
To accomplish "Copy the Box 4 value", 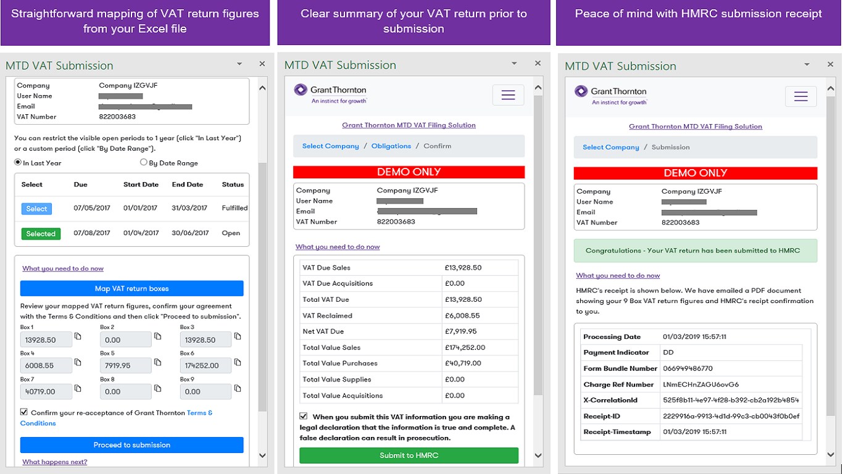I will click(x=78, y=362).
